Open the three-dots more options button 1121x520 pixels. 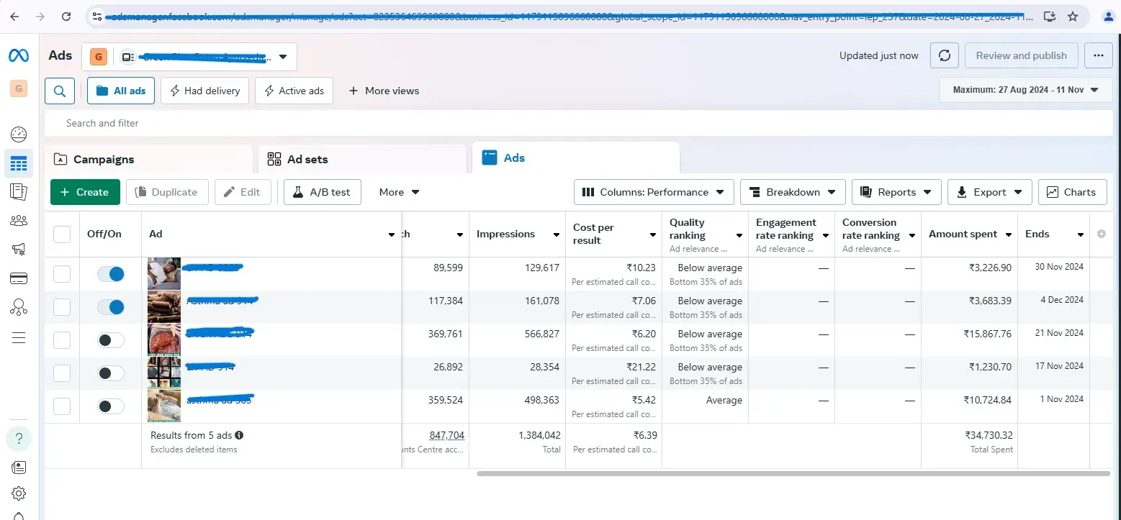[x=1098, y=55]
